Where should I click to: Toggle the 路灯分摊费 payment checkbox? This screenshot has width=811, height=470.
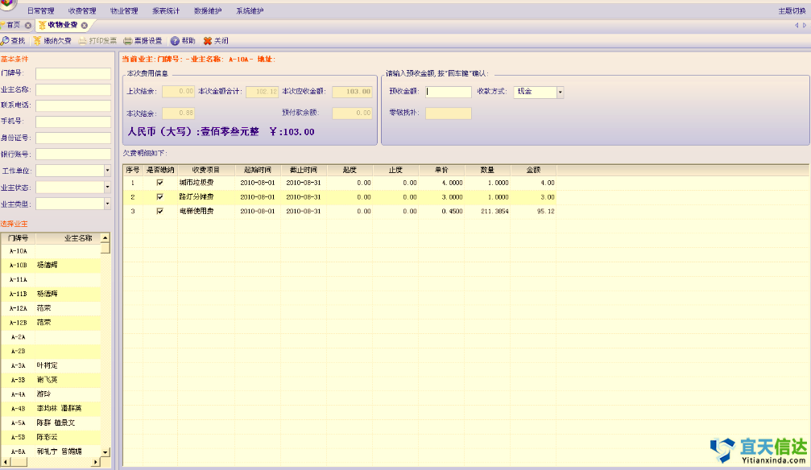pos(159,196)
